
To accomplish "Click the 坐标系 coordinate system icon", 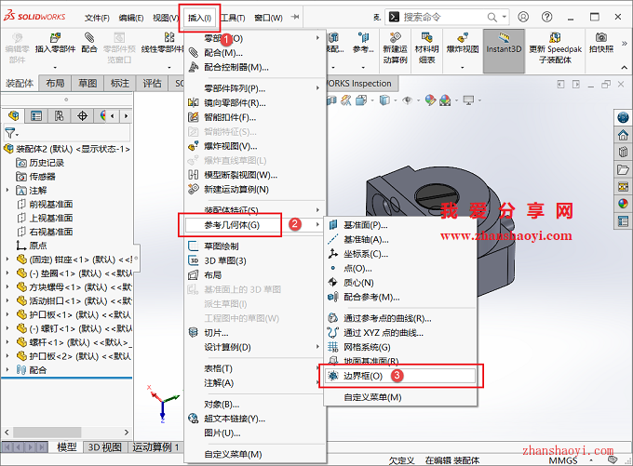I will (333, 254).
